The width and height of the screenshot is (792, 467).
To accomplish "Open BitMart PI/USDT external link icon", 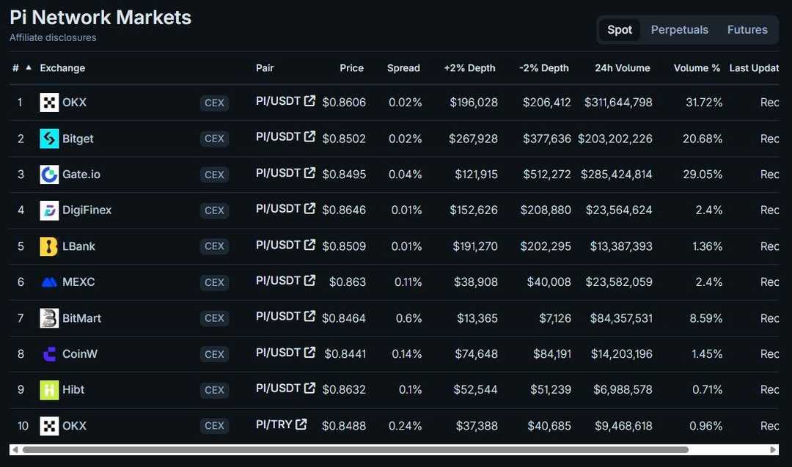I will pyautogui.click(x=309, y=315).
